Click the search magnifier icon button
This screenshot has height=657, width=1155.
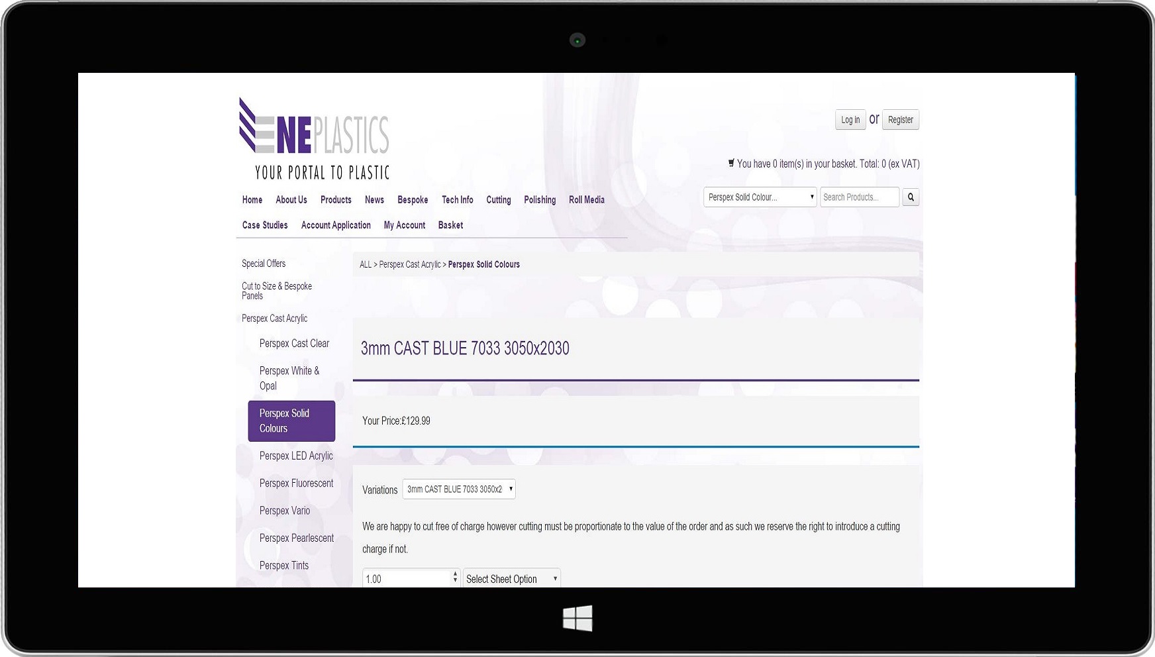(x=911, y=197)
